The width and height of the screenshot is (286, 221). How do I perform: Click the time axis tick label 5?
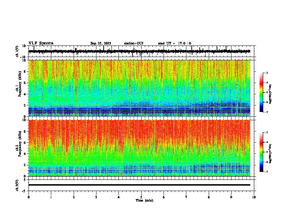coord(141,197)
